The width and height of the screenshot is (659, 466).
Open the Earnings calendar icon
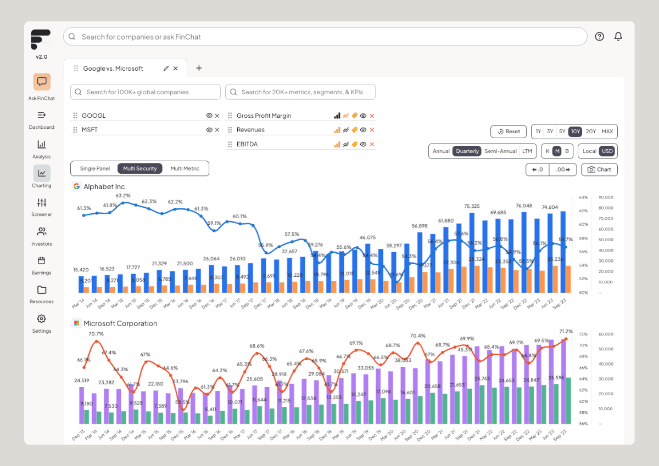click(x=42, y=260)
